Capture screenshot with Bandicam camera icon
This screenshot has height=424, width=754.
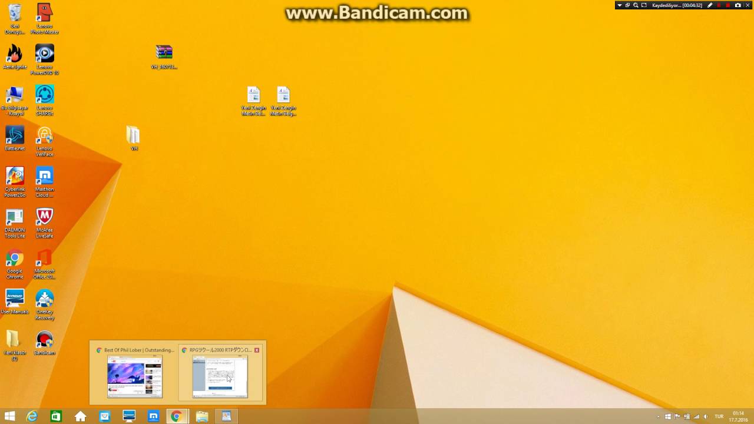738,5
